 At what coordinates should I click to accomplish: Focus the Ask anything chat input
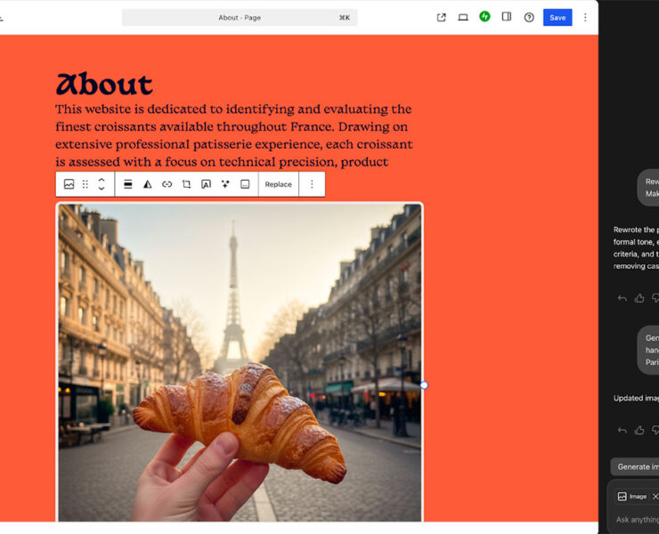pyautogui.click(x=637, y=520)
